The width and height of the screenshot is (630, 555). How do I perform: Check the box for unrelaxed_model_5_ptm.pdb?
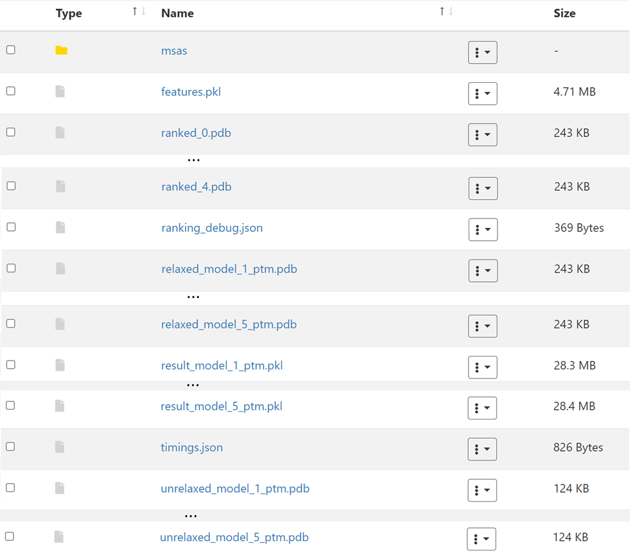pyautogui.click(x=10, y=536)
